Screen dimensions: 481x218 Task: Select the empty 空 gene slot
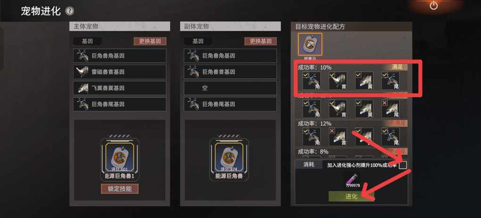[x=231, y=88]
